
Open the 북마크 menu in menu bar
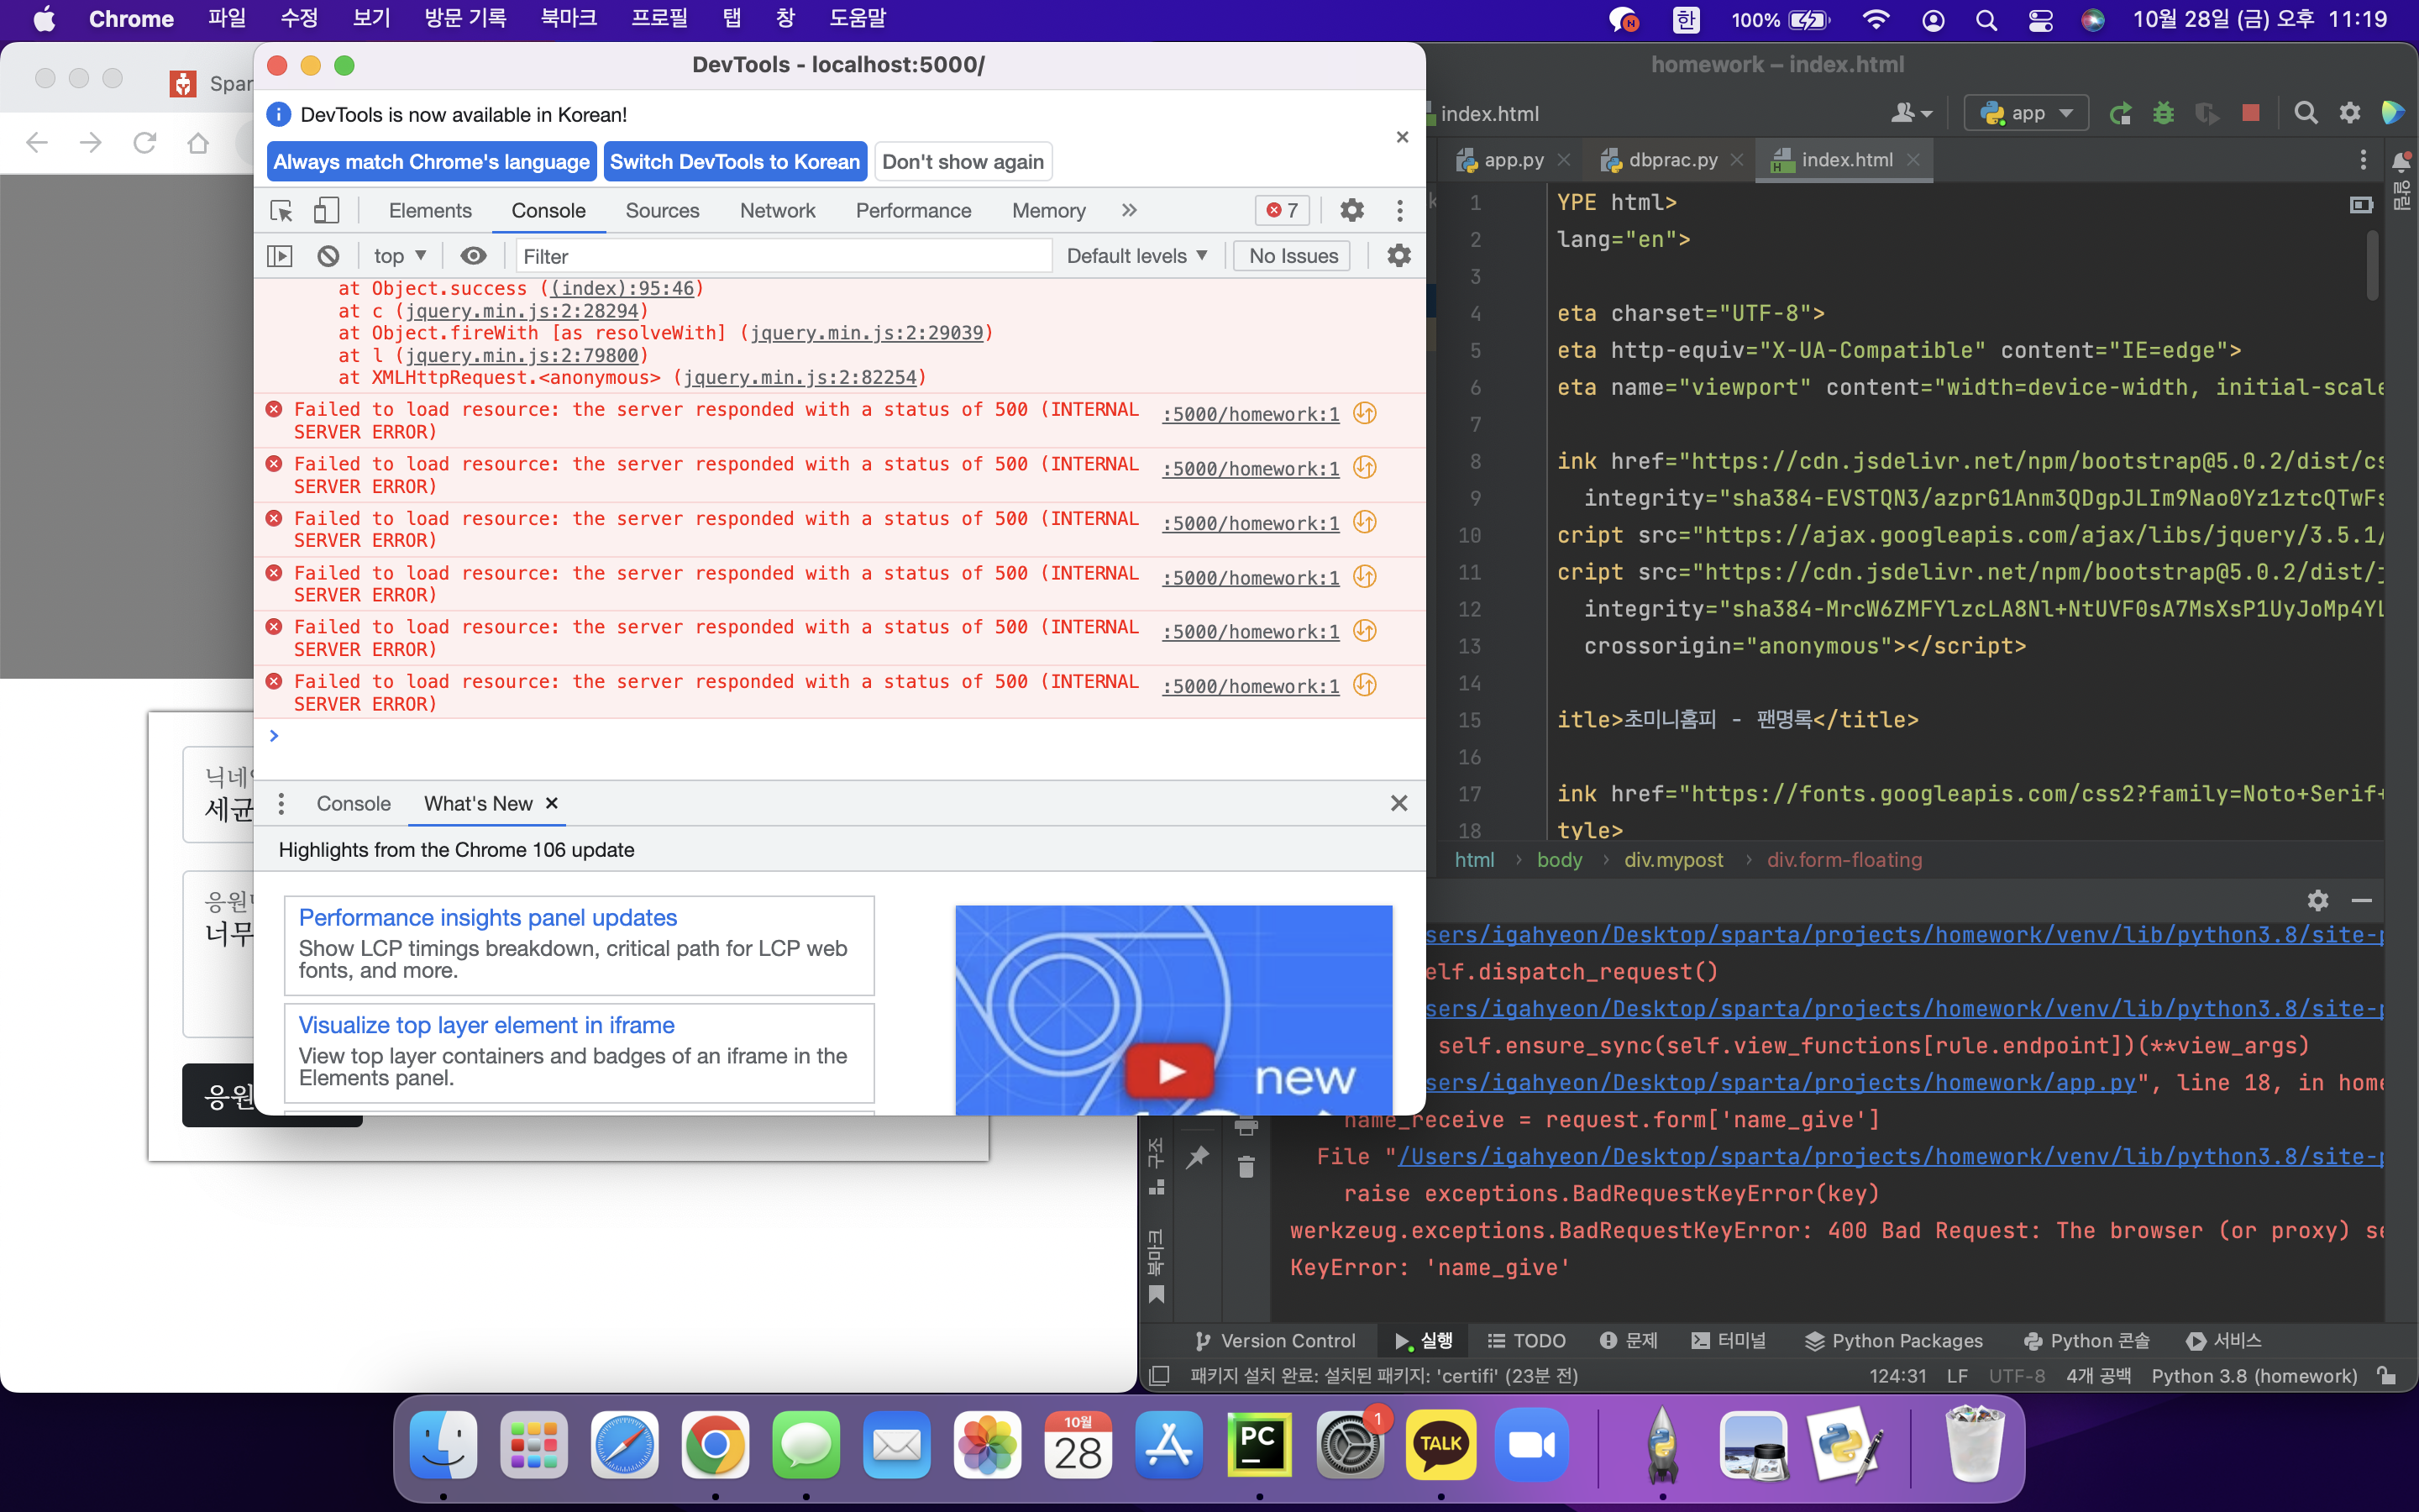[568, 19]
